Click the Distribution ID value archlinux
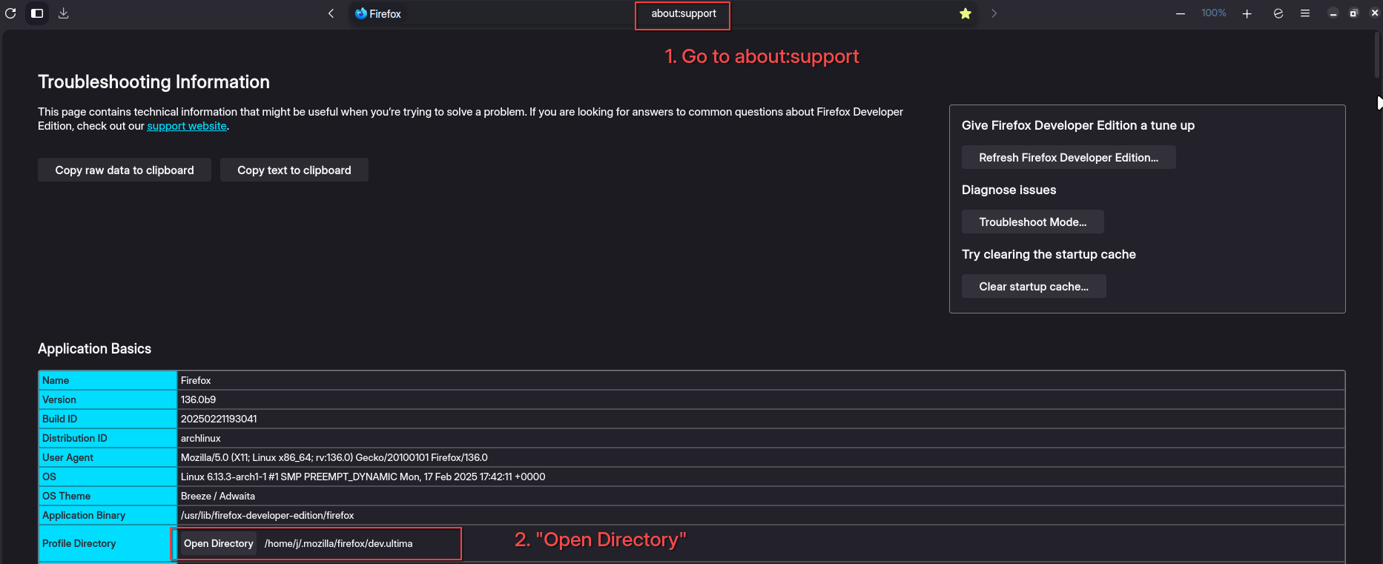The image size is (1383, 564). point(201,438)
